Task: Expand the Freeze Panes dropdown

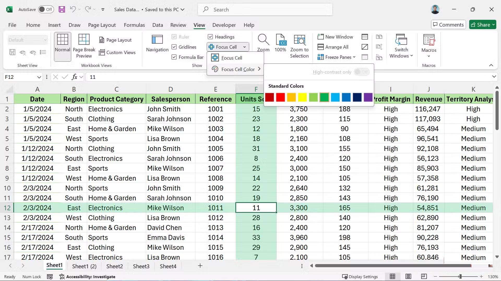Action: pyautogui.click(x=354, y=57)
